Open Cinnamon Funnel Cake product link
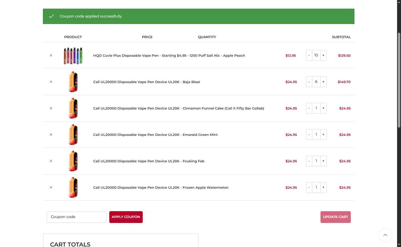Image resolution: width=401 pixels, height=247 pixels. (x=179, y=108)
